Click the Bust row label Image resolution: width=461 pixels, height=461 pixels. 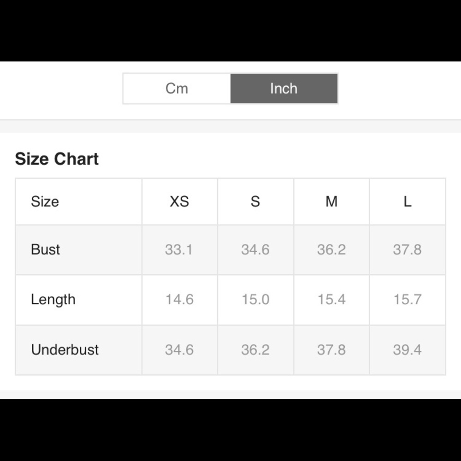pyautogui.click(x=46, y=249)
